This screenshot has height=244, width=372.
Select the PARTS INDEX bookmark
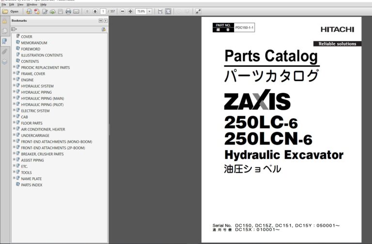(x=31, y=185)
